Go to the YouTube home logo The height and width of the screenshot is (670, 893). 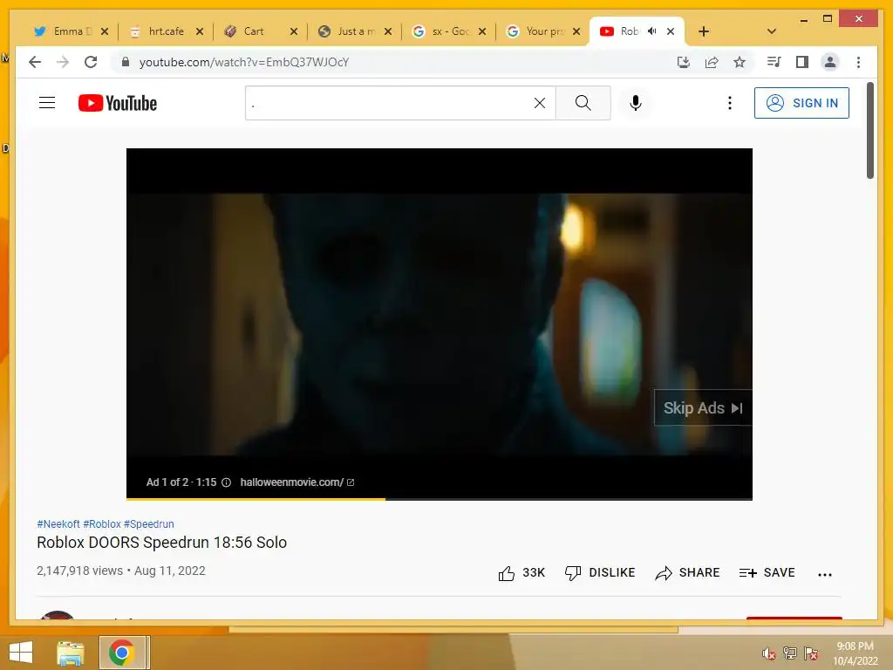click(x=118, y=103)
